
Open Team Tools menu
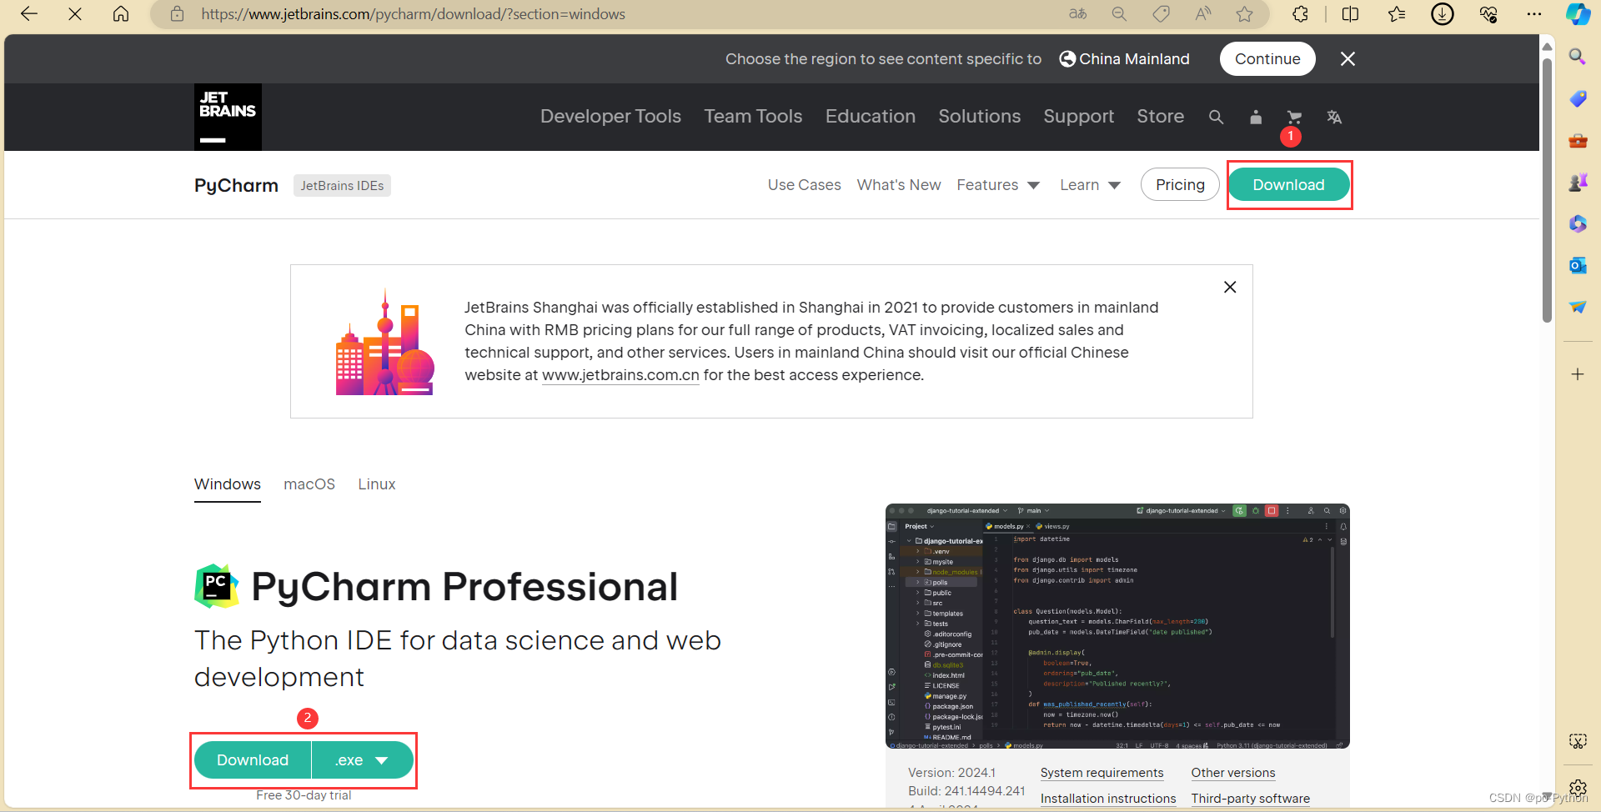click(x=753, y=117)
